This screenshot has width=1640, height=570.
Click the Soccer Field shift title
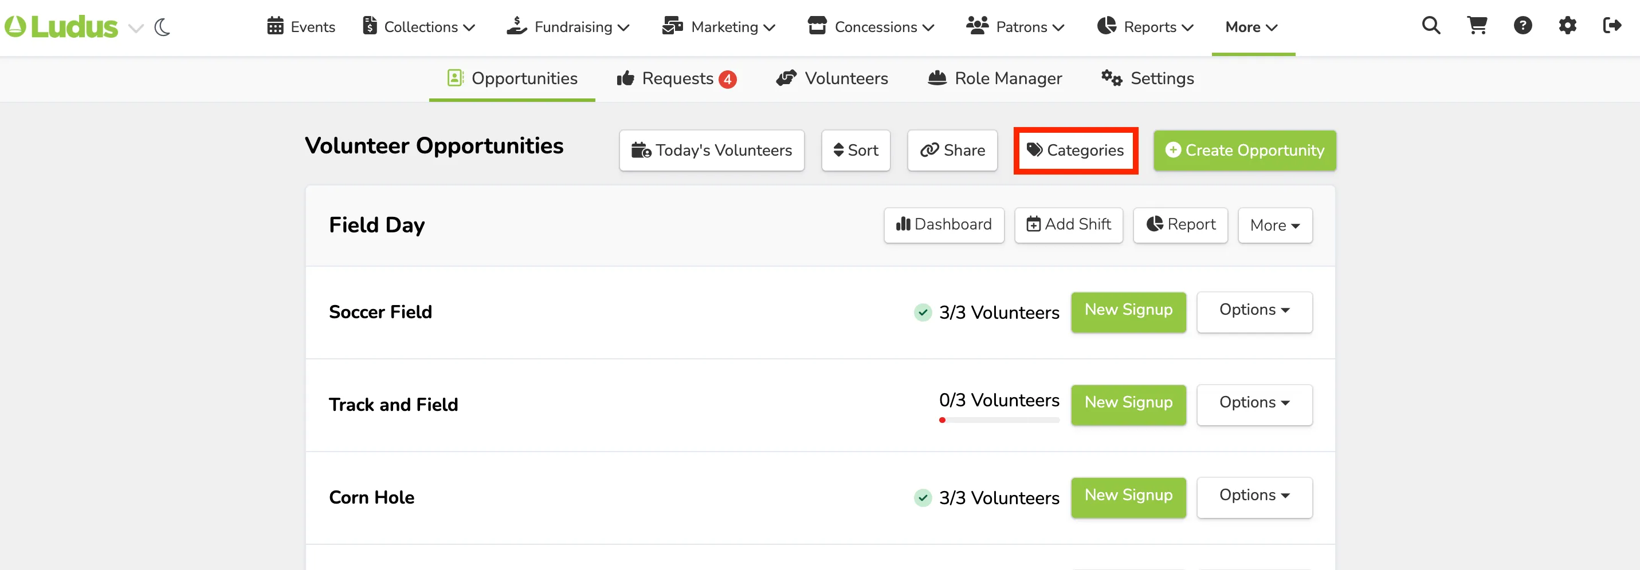pos(380,312)
